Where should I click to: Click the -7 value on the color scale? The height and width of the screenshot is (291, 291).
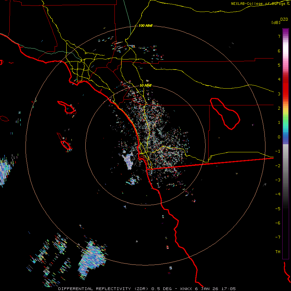(x=278, y=237)
